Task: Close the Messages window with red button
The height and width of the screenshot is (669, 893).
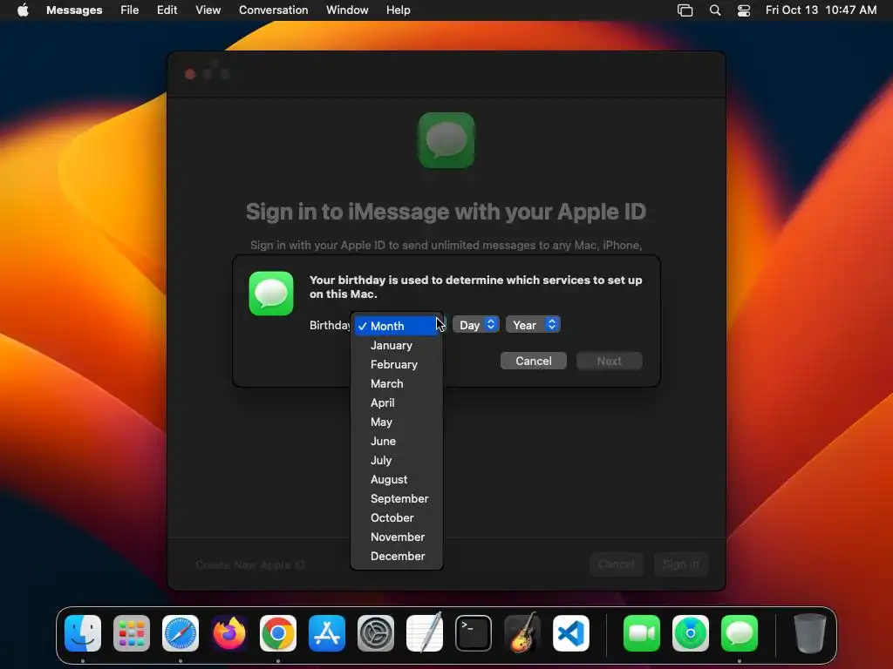Action: pyautogui.click(x=190, y=74)
